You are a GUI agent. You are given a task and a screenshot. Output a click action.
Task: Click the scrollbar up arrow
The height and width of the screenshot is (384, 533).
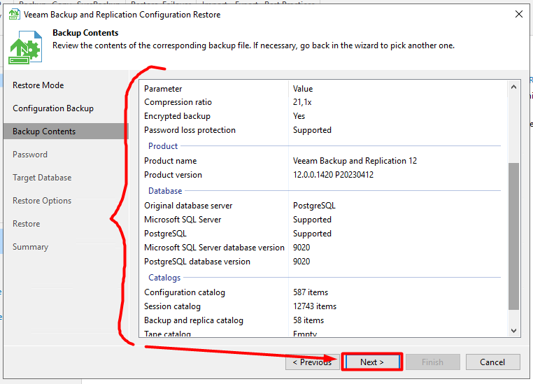[x=513, y=87]
